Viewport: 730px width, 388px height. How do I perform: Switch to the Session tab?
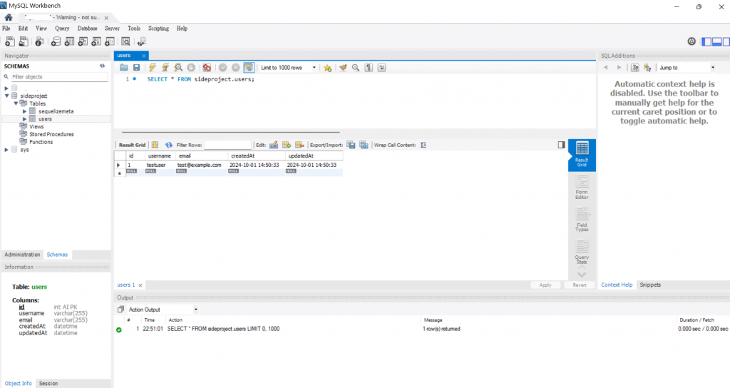click(48, 383)
